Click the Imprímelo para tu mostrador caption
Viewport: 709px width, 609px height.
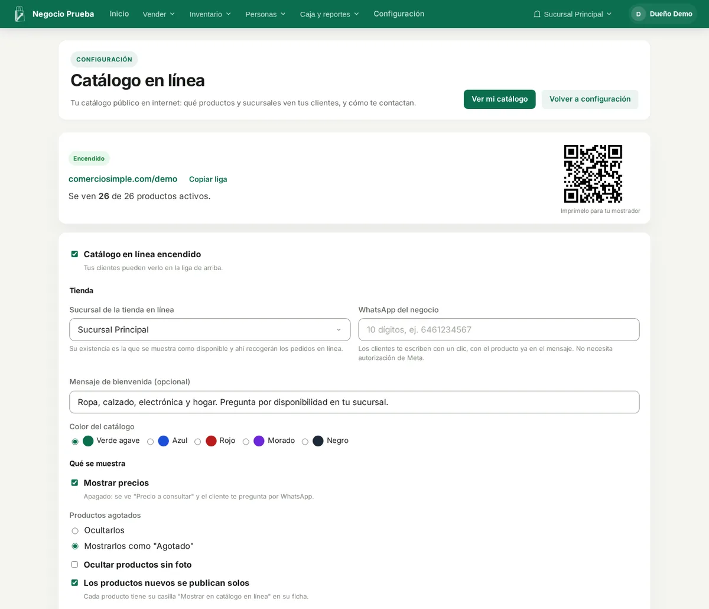coord(600,210)
